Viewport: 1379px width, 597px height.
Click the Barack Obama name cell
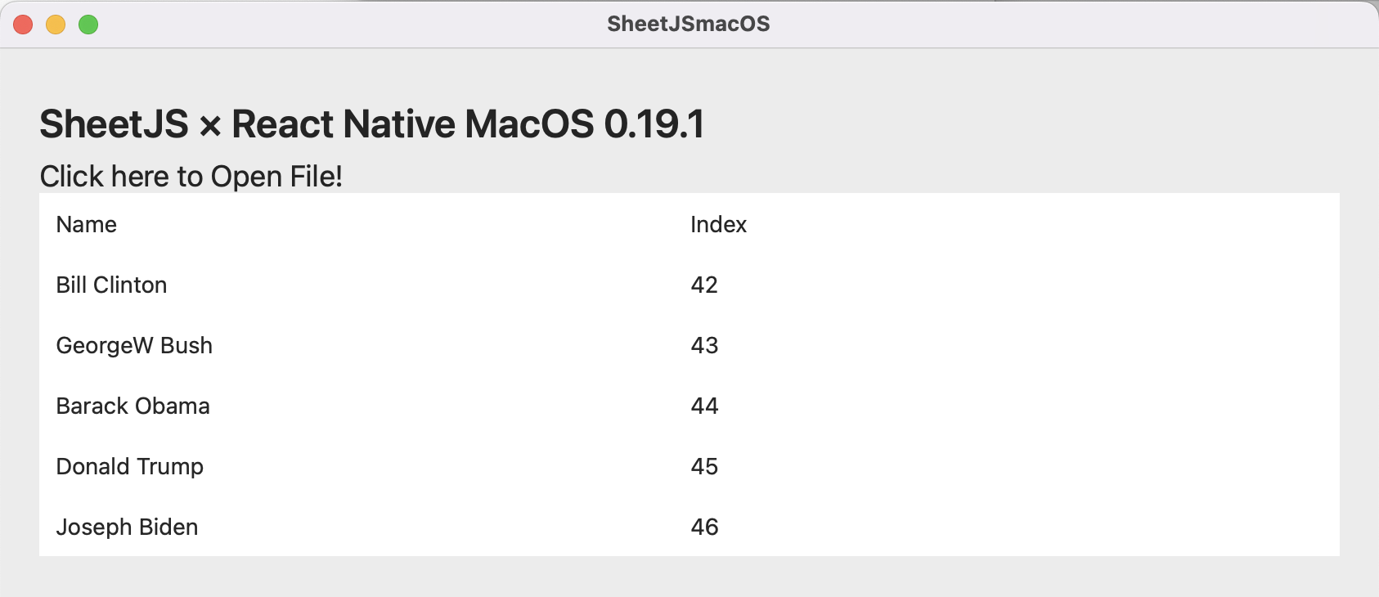[133, 406]
